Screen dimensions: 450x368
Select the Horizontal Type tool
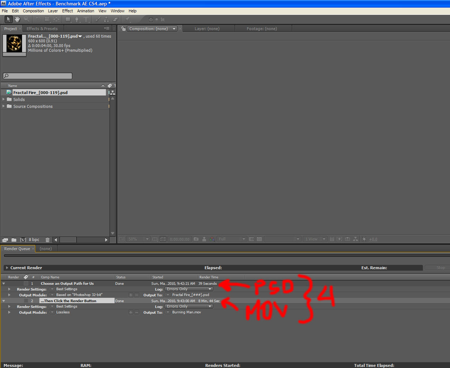coord(86,19)
